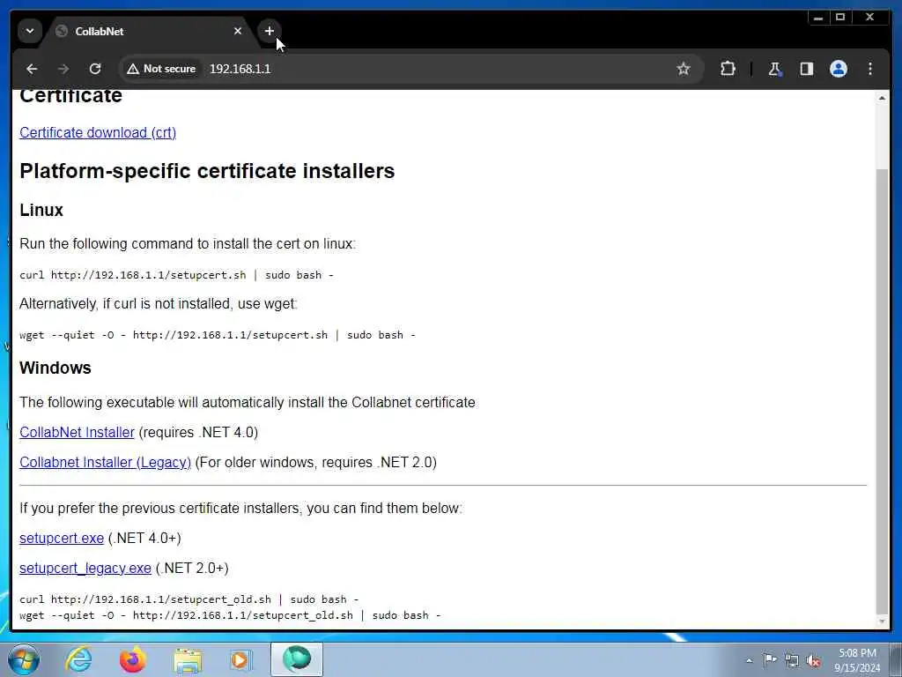
Task: Click the curl setupcert_old.sh command line
Action: [189, 599]
